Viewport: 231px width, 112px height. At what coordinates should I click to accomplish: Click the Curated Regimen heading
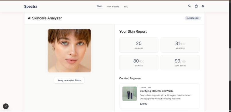coord(130,78)
